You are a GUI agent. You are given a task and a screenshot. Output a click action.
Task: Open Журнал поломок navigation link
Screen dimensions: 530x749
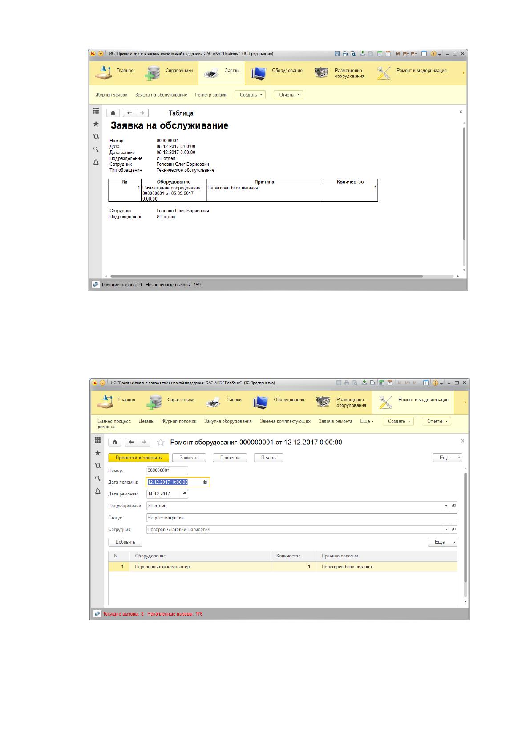[178, 421]
